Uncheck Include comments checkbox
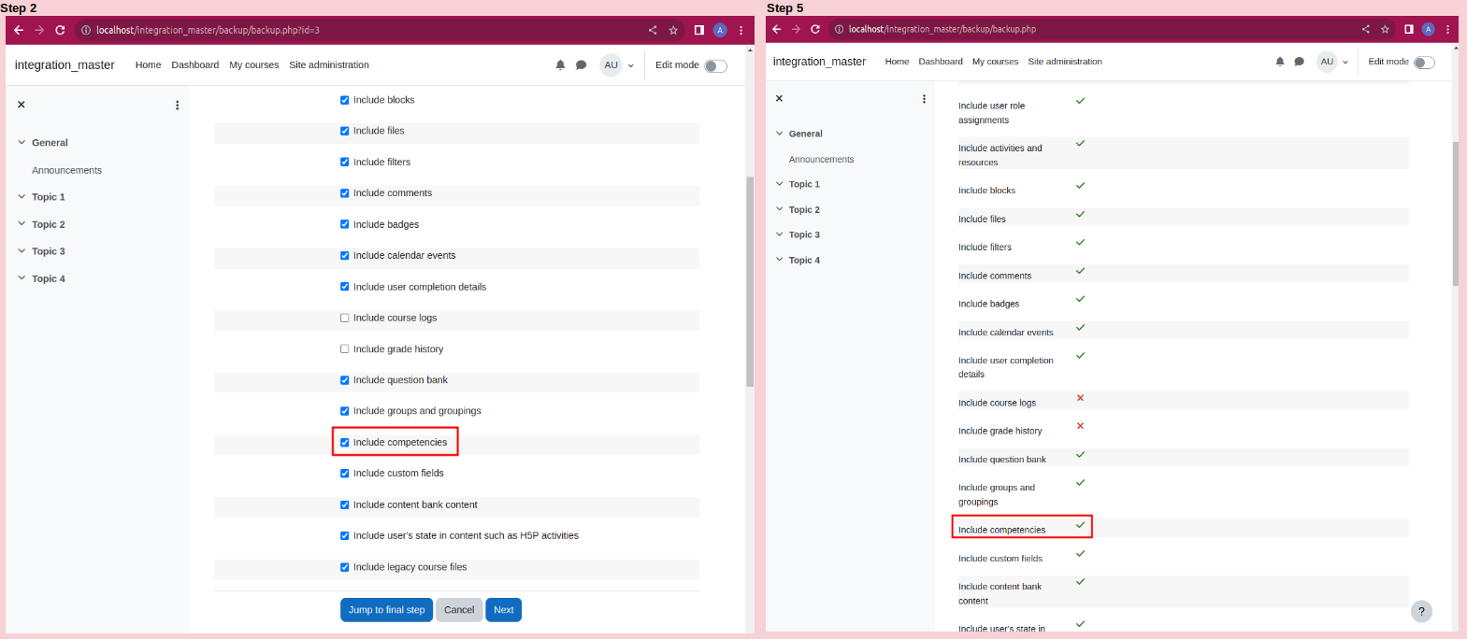Viewport: 1467px width, 639px height. [344, 193]
